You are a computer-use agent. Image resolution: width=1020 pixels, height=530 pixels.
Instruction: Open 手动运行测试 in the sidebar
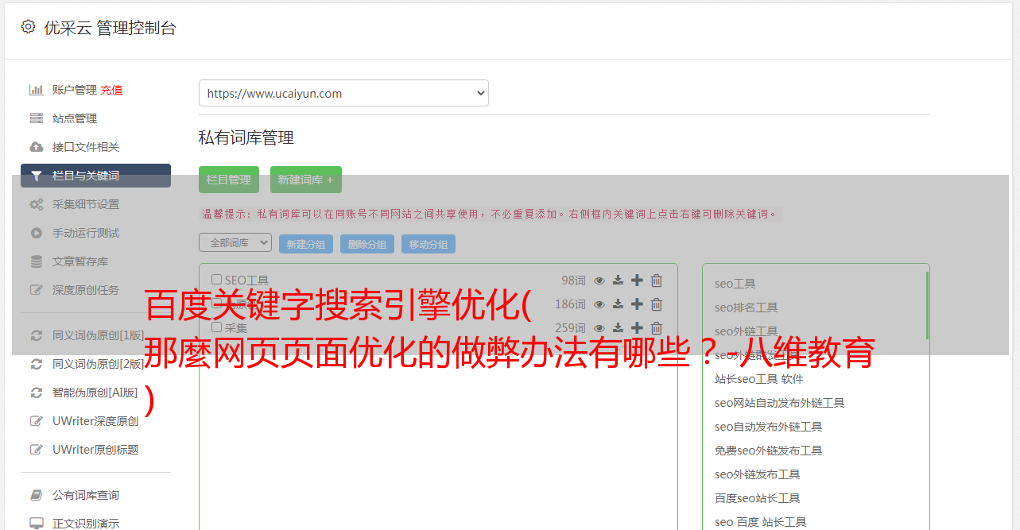86,233
